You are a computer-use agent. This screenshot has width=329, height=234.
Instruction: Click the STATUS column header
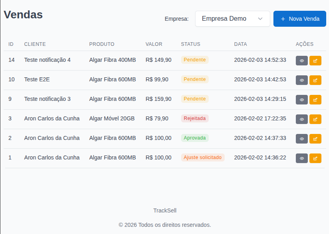(x=191, y=44)
